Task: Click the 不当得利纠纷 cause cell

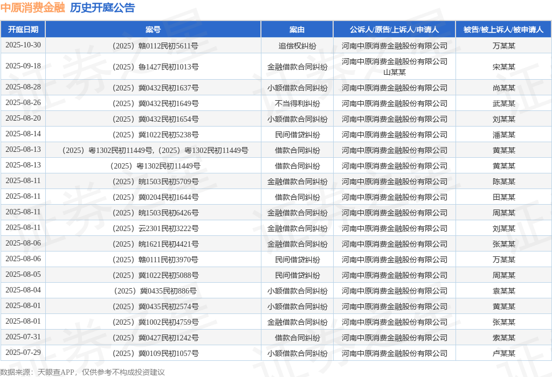Action: coord(297,103)
